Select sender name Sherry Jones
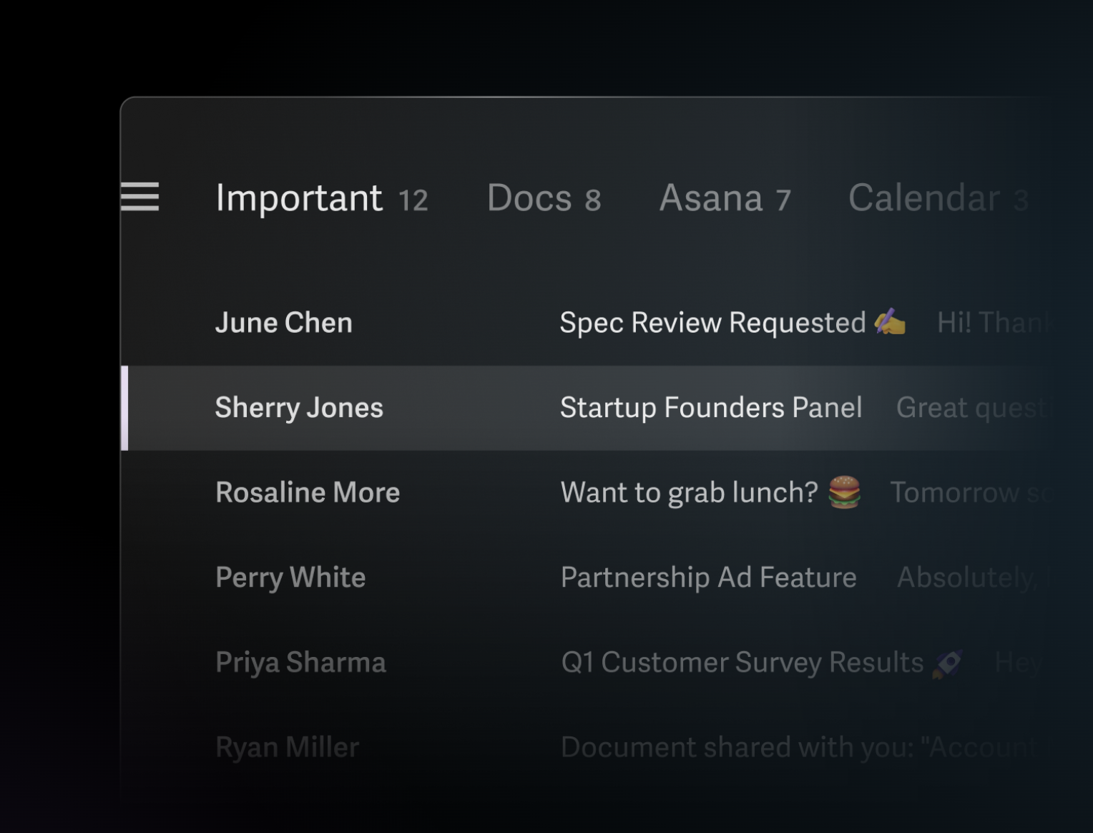The width and height of the screenshot is (1093, 833). (x=299, y=408)
